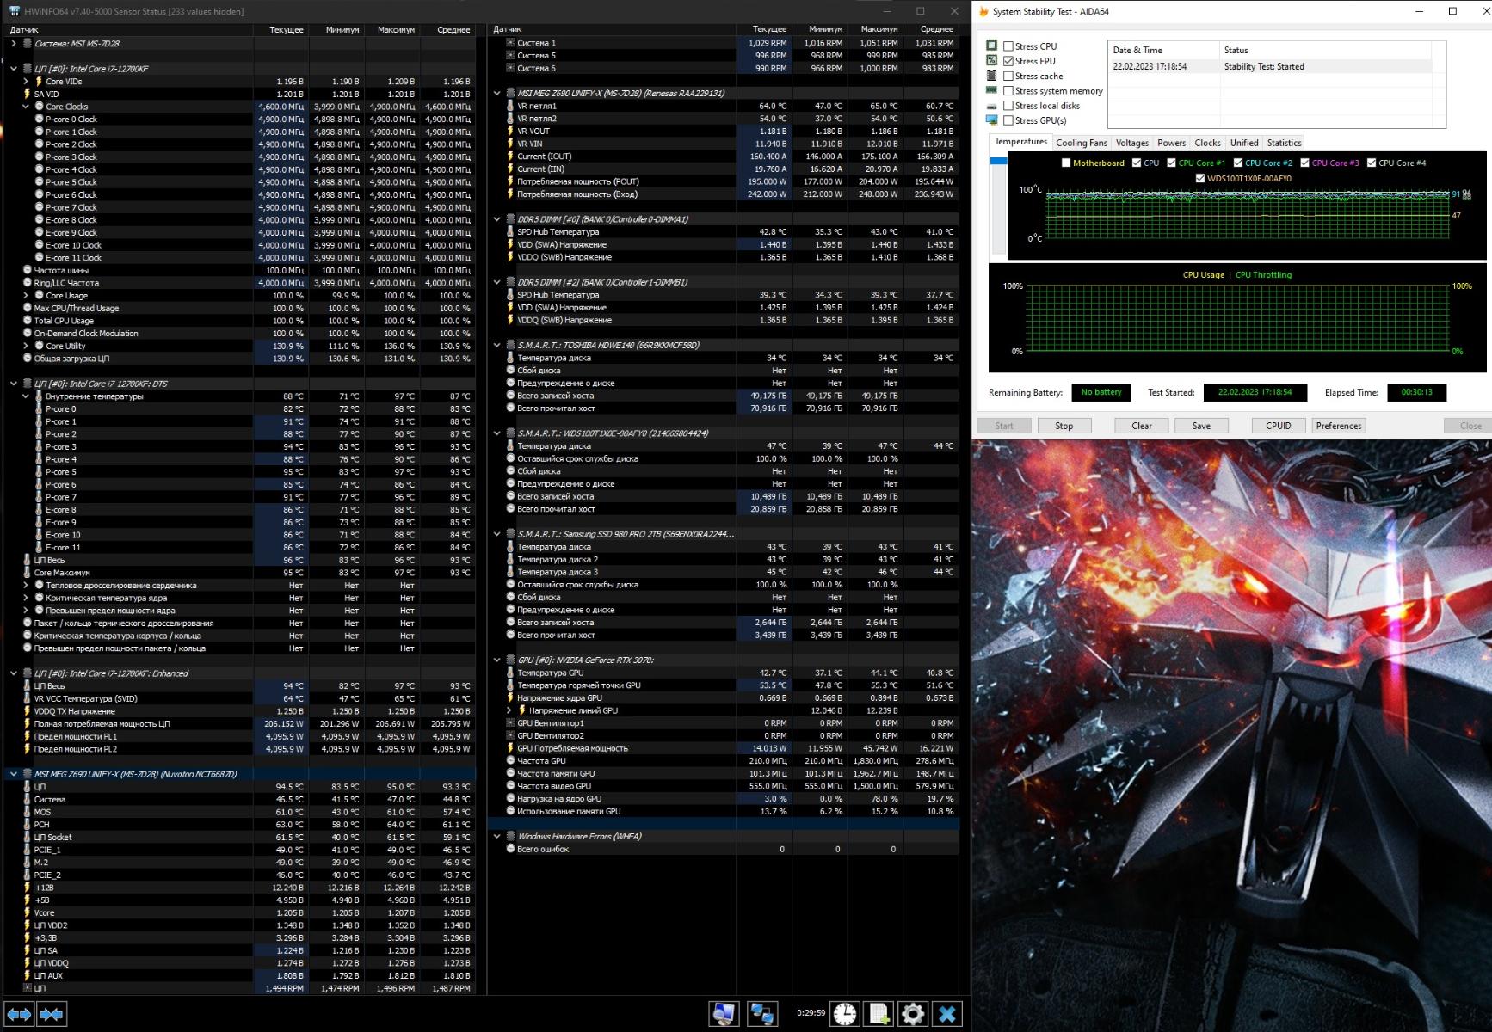Screen dimensions: 1492x1032
Task: Select the P-core 0 Clock sensor row
Action: tap(71, 120)
